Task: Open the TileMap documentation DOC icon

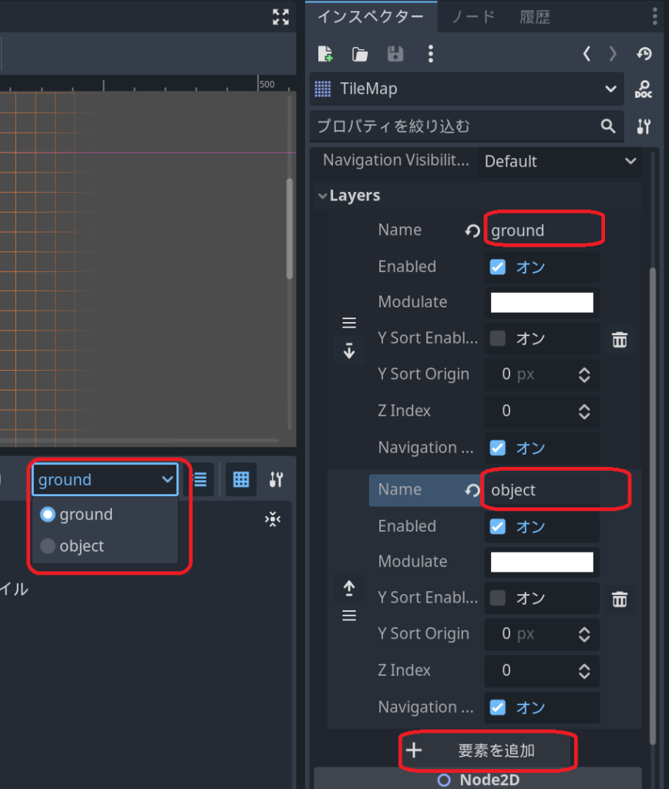Action: pyautogui.click(x=643, y=89)
